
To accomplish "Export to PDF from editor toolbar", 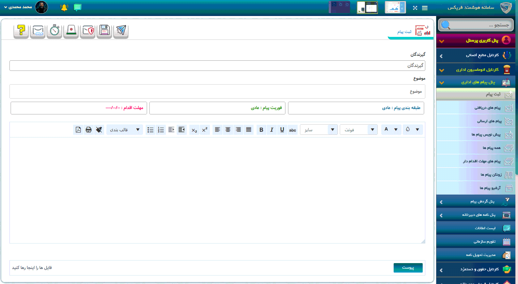I will [78, 130].
